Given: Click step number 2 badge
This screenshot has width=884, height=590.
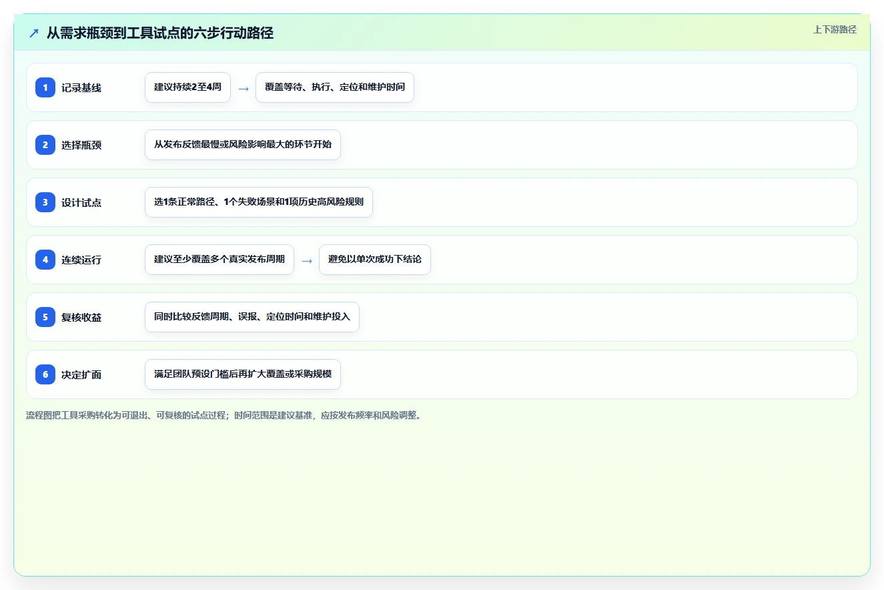Looking at the screenshot, I should 45,145.
